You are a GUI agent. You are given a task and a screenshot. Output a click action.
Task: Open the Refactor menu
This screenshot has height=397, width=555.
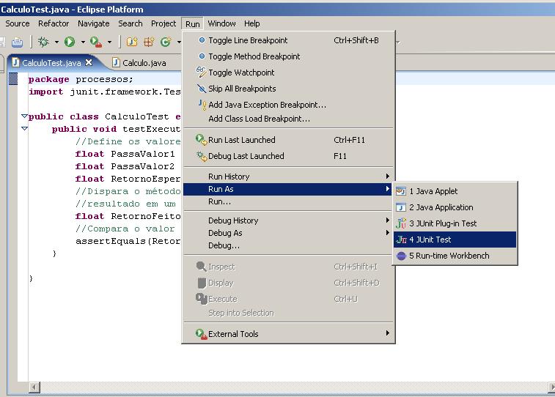click(x=54, y=23)
